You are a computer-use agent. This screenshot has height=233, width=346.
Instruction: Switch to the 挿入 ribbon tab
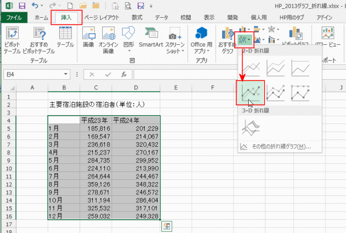click(66, 18)
